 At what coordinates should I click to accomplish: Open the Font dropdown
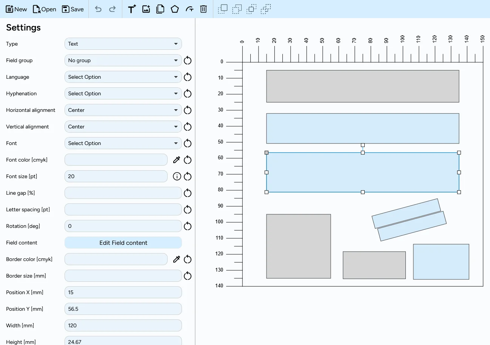(123, 143)
